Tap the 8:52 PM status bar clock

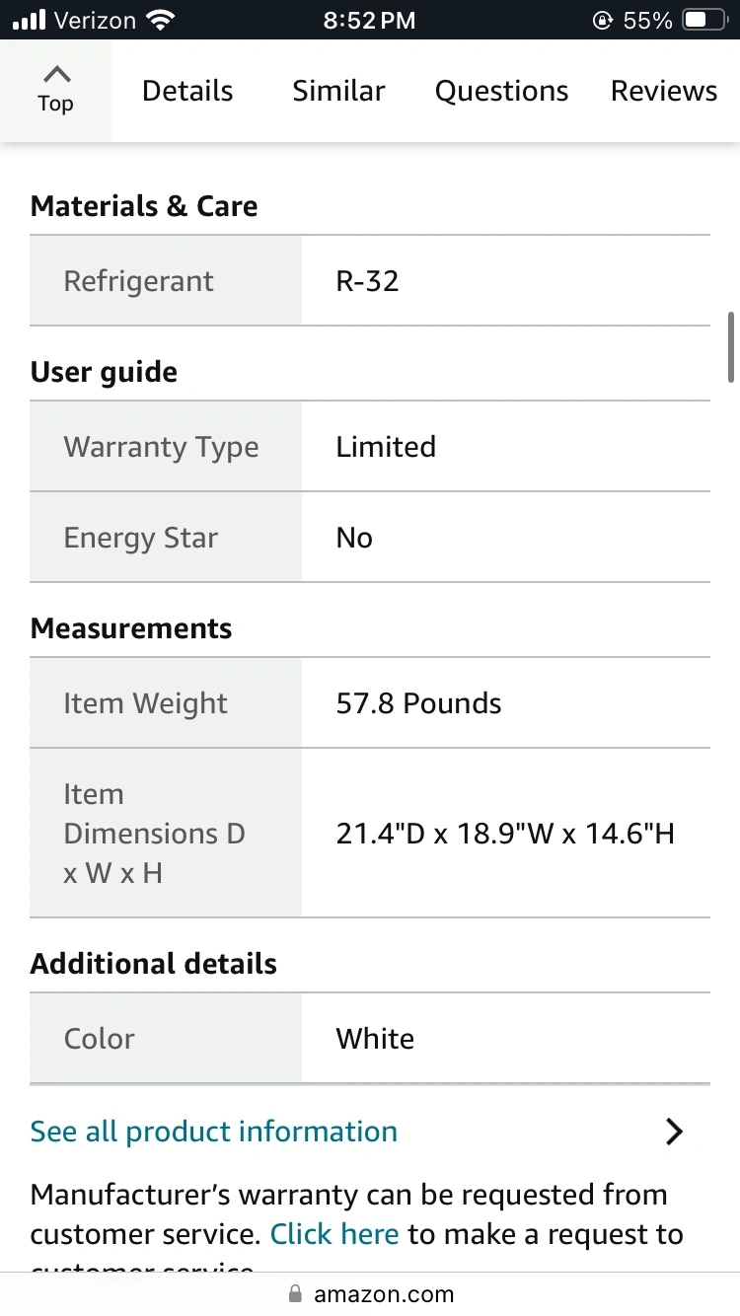(x=369, y=20)
